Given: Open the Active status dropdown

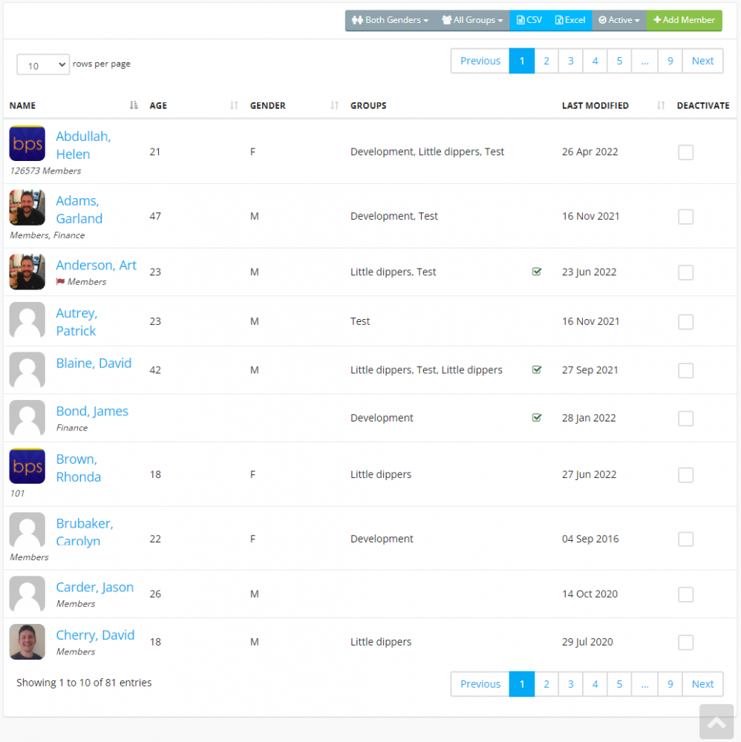Looking at the screenshot, I should point(618,20).
